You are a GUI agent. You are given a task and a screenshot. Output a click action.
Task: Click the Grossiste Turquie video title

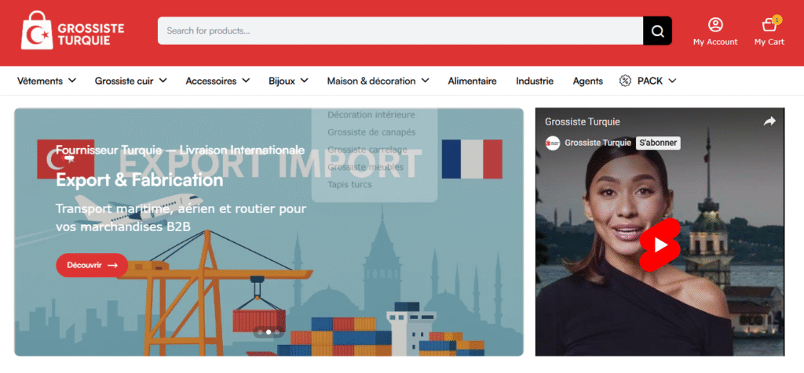point(583,121)
